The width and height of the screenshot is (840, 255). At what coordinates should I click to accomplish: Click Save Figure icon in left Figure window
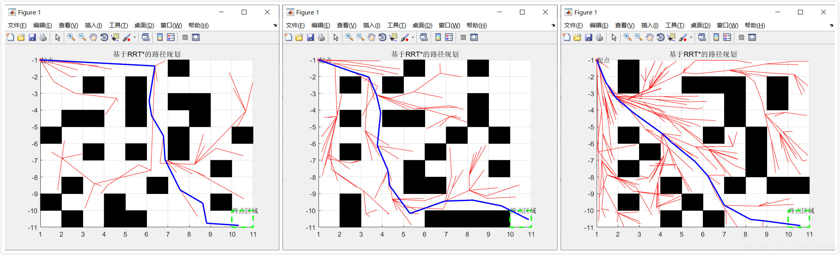[32, 37]
